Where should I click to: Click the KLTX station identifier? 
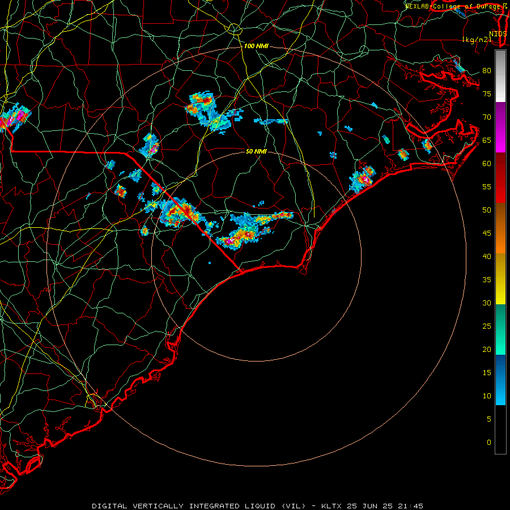tap(332, 506)
